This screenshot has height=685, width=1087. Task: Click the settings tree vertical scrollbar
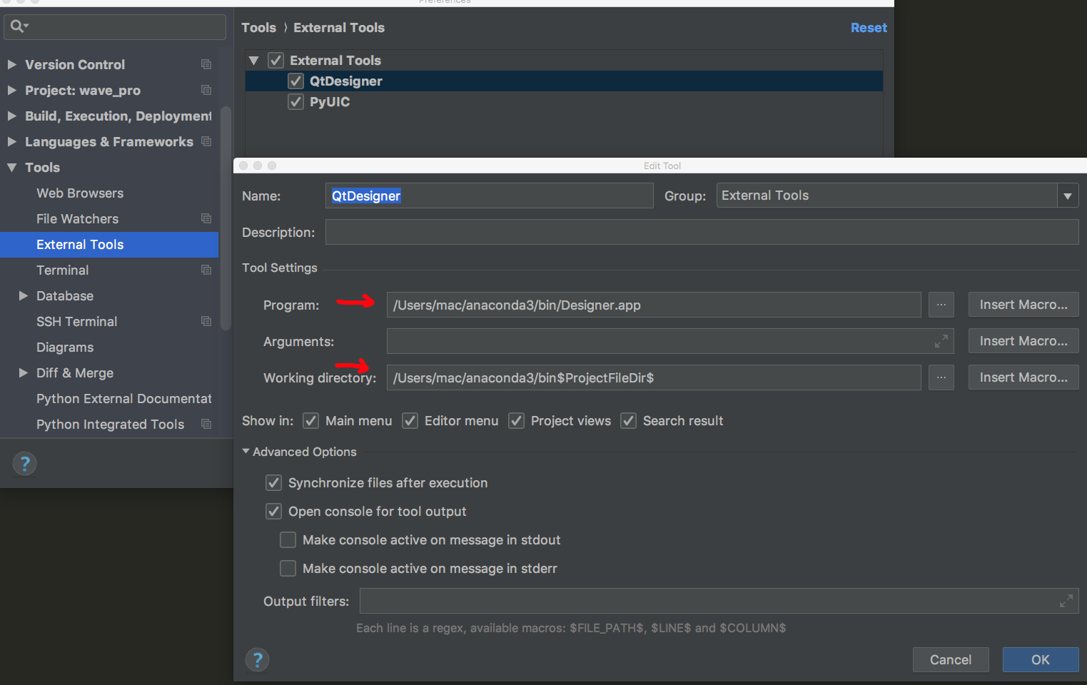pyautogui.click(x=226, y=218)
